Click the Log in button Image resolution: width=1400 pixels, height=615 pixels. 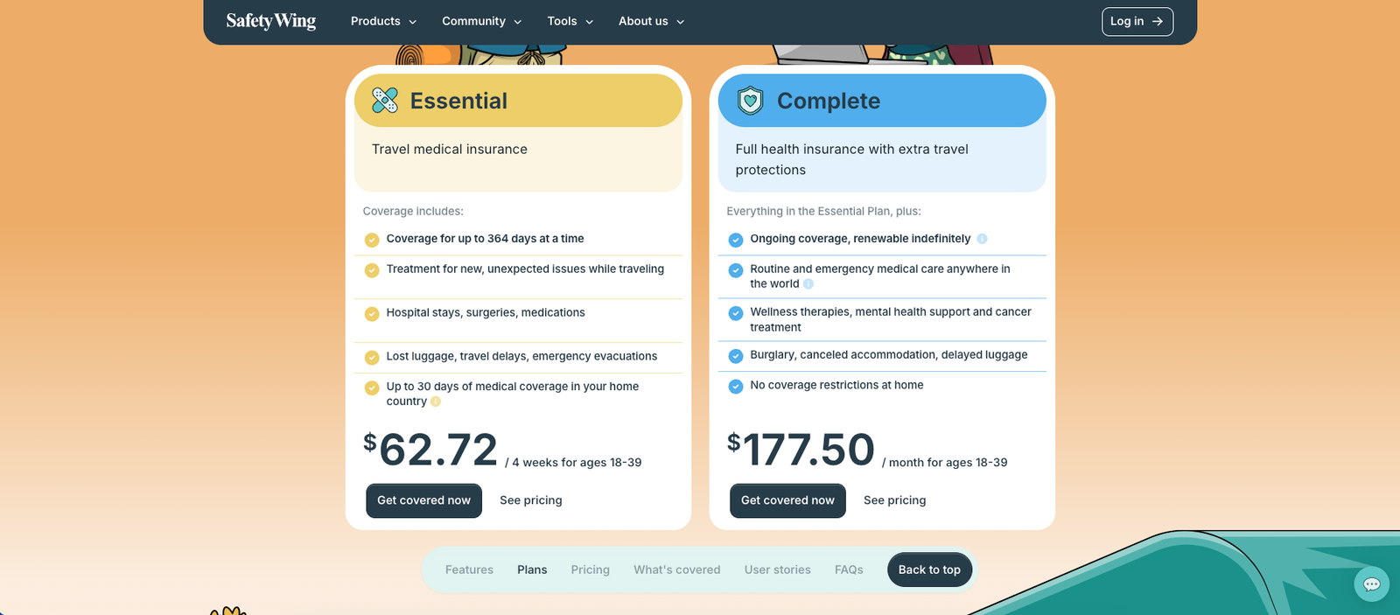point(1137,22)
